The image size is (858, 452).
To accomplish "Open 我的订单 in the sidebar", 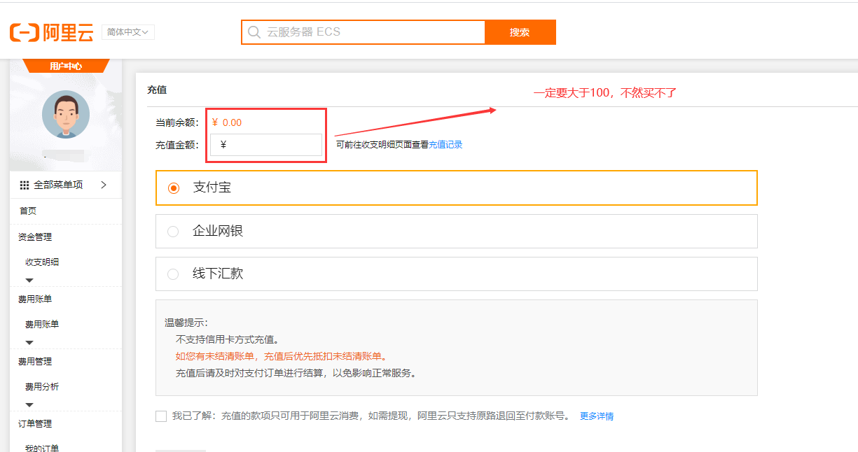I will click(42, 449).
